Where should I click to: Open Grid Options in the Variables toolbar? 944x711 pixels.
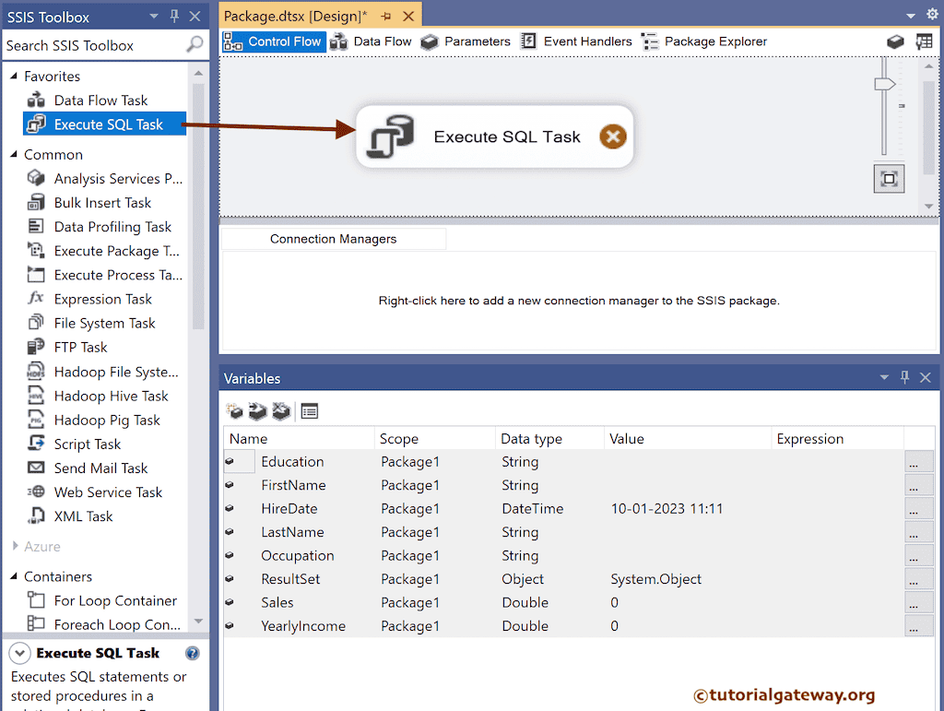pyautogui.click(x=309, y=410)
